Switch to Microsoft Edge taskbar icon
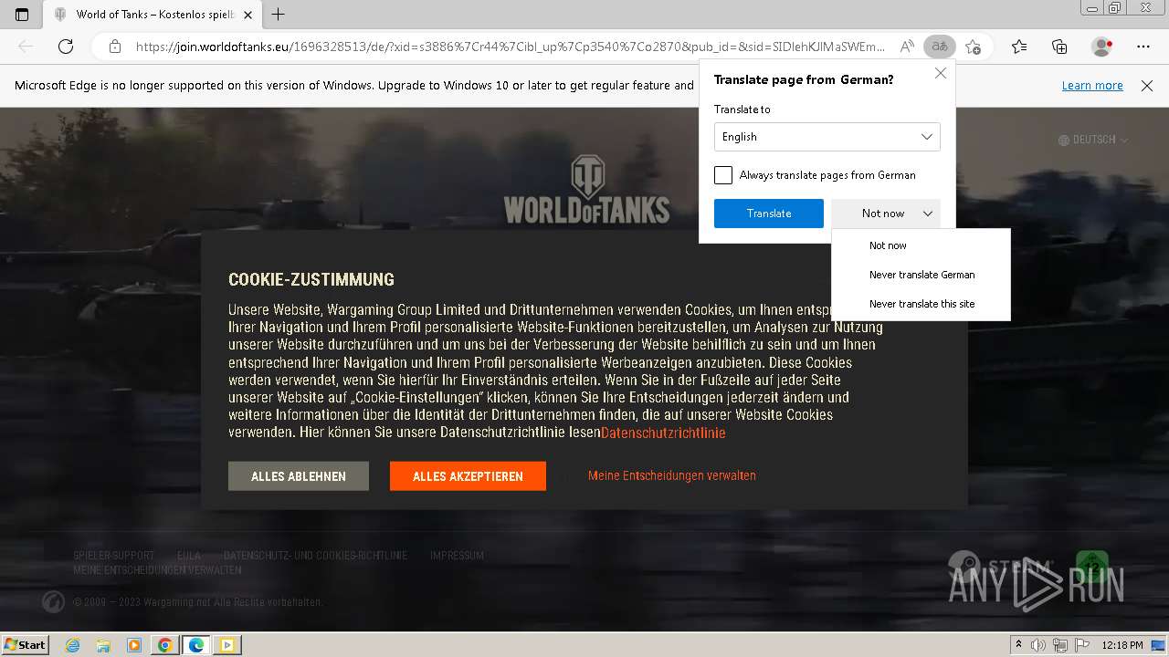The height and width of the screenshot is (657, 1169). click(196, 645)
